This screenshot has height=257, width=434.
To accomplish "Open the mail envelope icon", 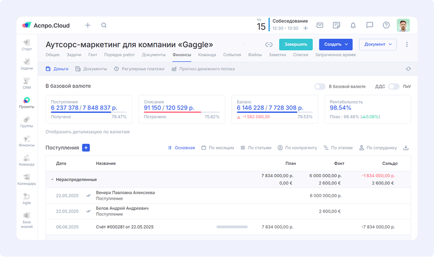I will pyautogui.click(x=319, y=25).
